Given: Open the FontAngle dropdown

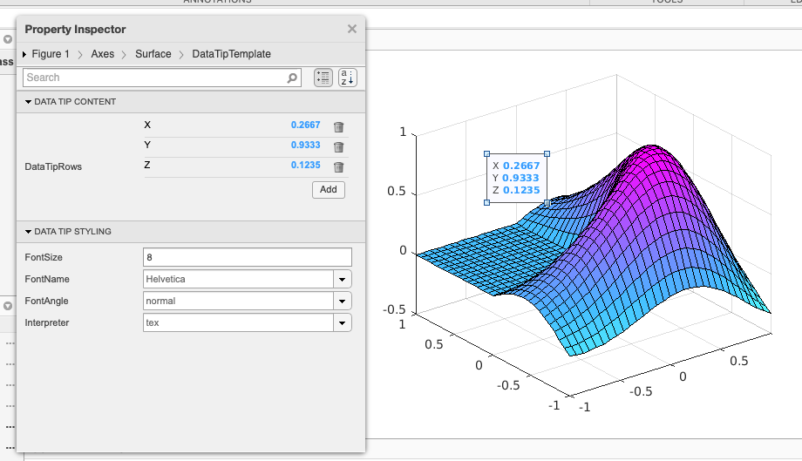Looking at the screenshot, I should (x=343, y=301).
